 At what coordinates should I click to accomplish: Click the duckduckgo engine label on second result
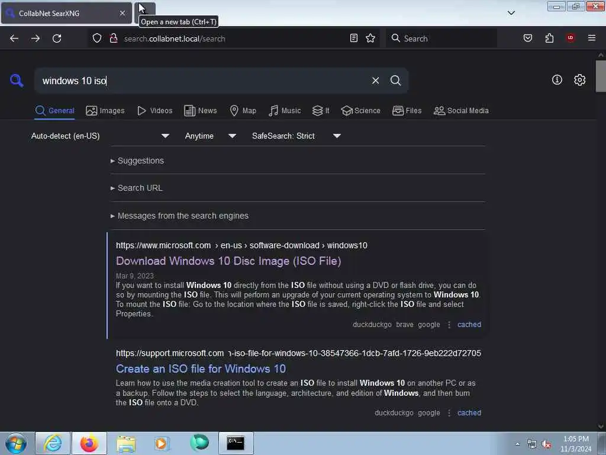tap(394, 413)
